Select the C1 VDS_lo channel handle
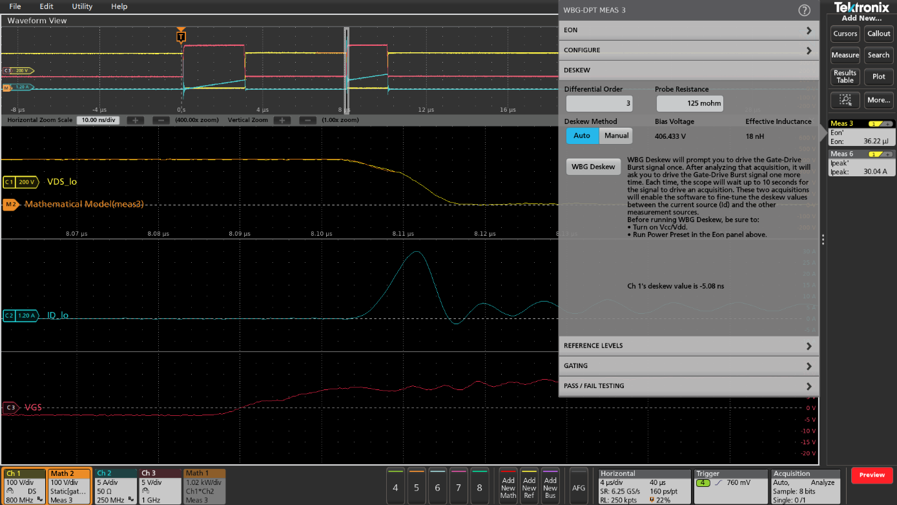The height and width of the screenshot is (505, 897). point(19,182)
